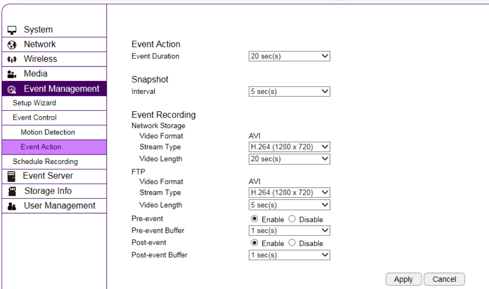Viewport: 489px width, 289px height.
Task: Click the Network Storage label
Action: pos(158,126)
